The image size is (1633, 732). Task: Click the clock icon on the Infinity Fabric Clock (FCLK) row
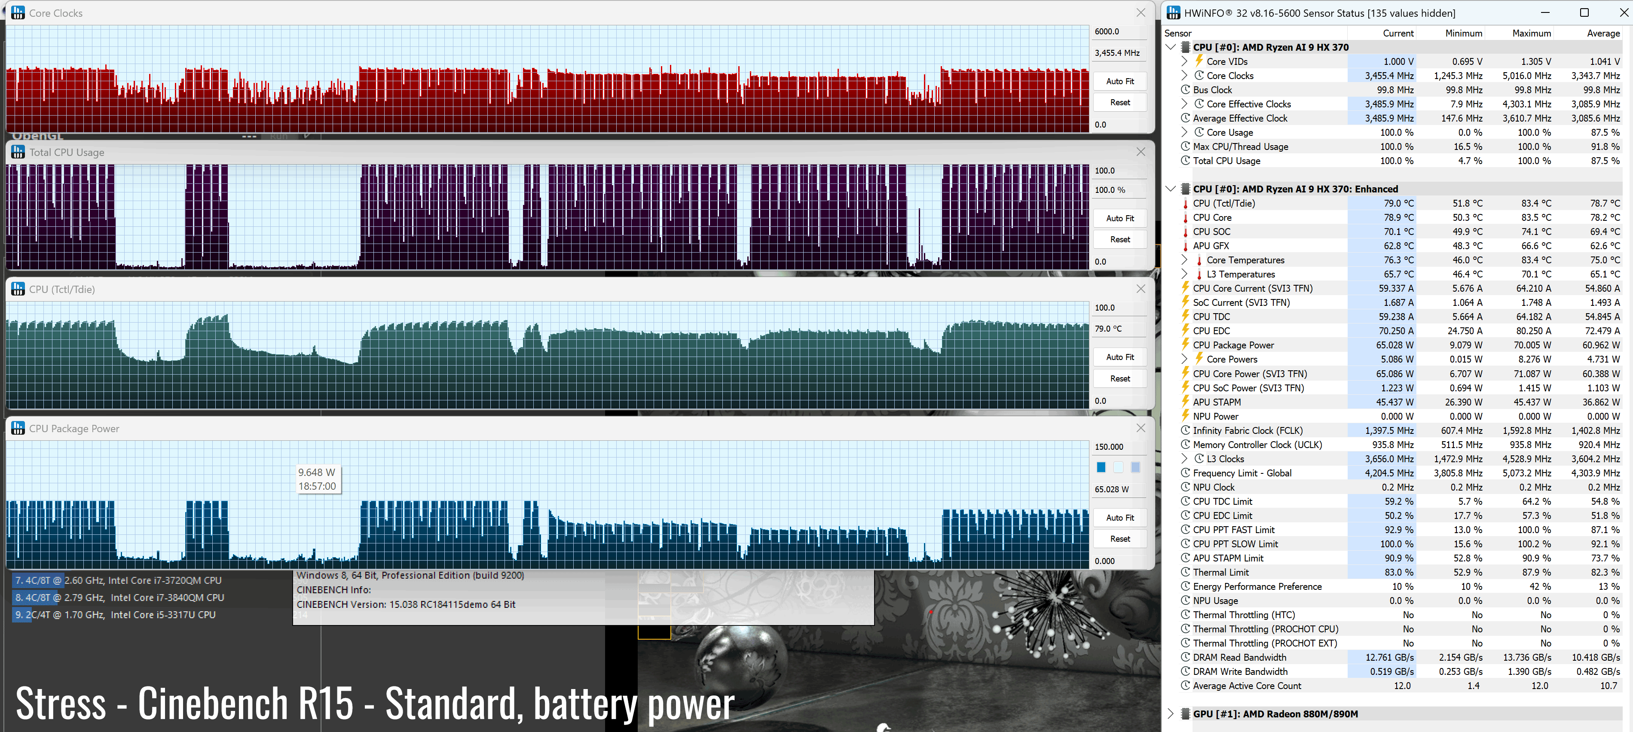point(1186,430)
